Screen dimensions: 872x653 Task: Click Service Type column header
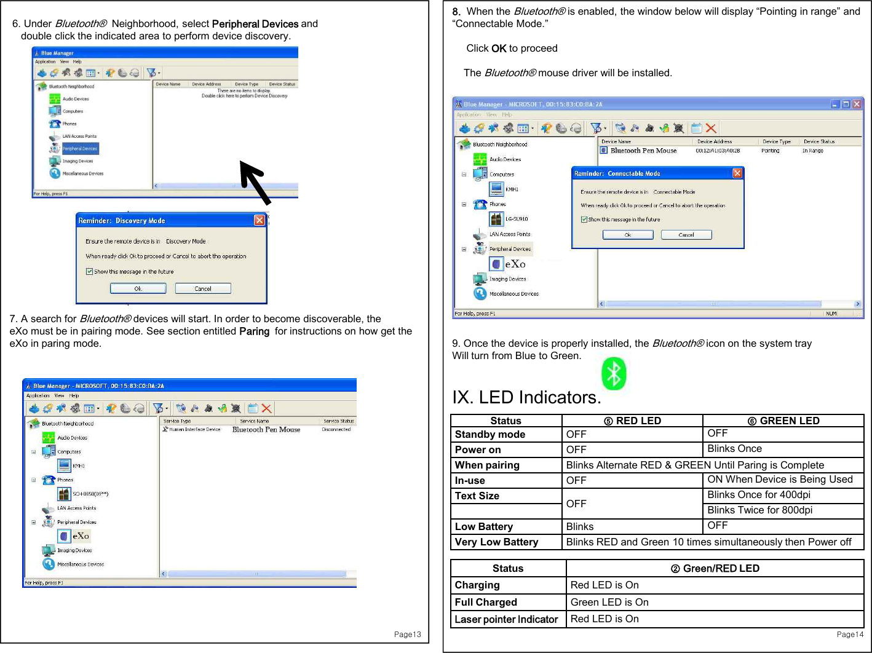[197, 421]
